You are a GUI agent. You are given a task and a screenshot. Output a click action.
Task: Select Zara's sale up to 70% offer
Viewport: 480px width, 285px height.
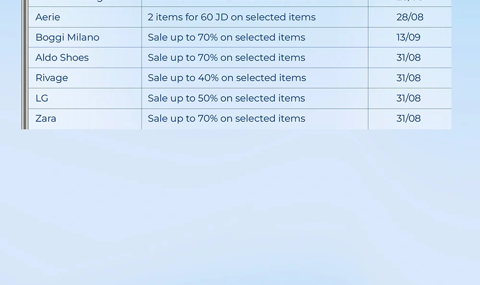[x=226, y=118]
